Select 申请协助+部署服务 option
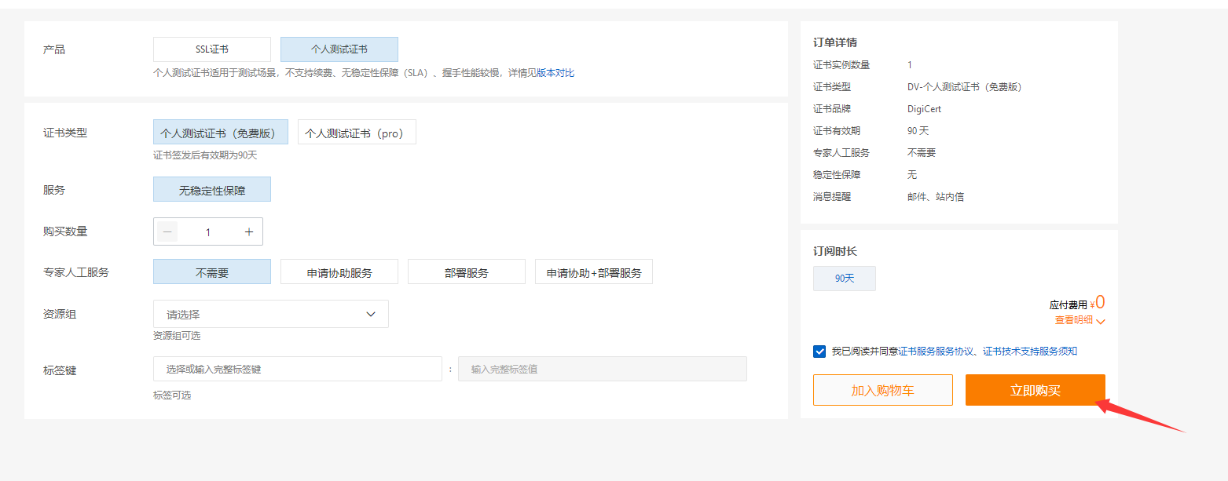This screenshot has width=1228, height=481. pos(593,272)
